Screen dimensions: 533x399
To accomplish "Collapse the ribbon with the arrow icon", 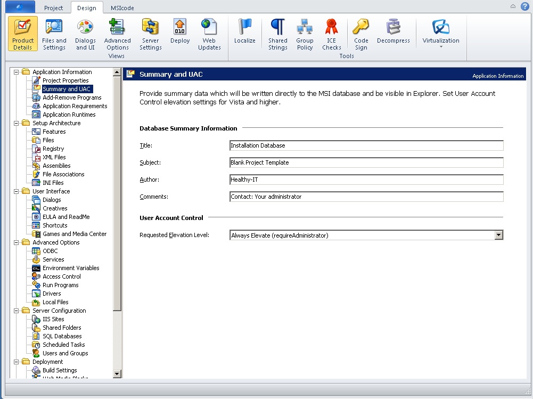I will click(x=513, y=6).
